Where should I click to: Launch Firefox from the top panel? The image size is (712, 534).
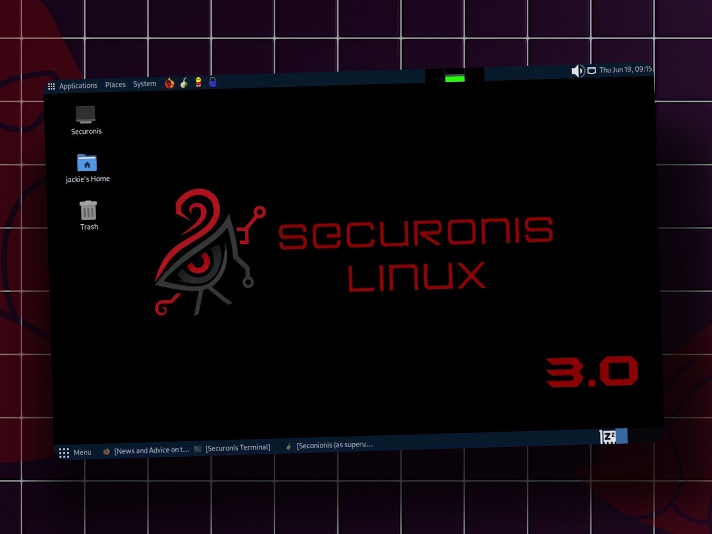(170, 82)
